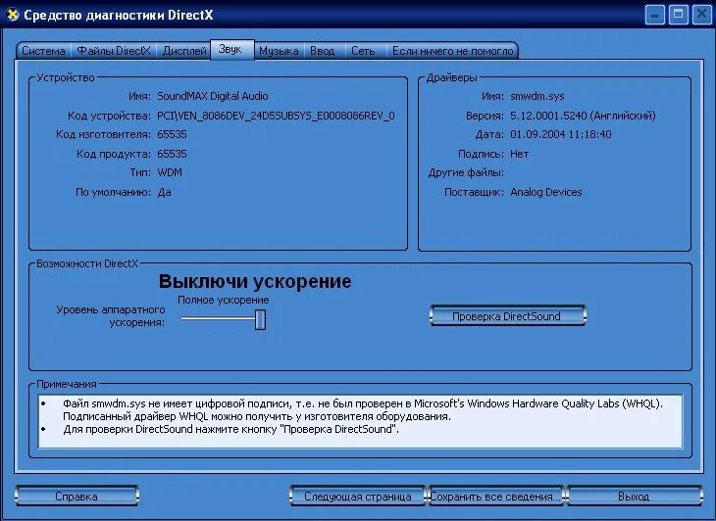Viewport: 716px width, 521px height.
Task: Click the Код продукта value 65535
Action: [x=172, y=154]
